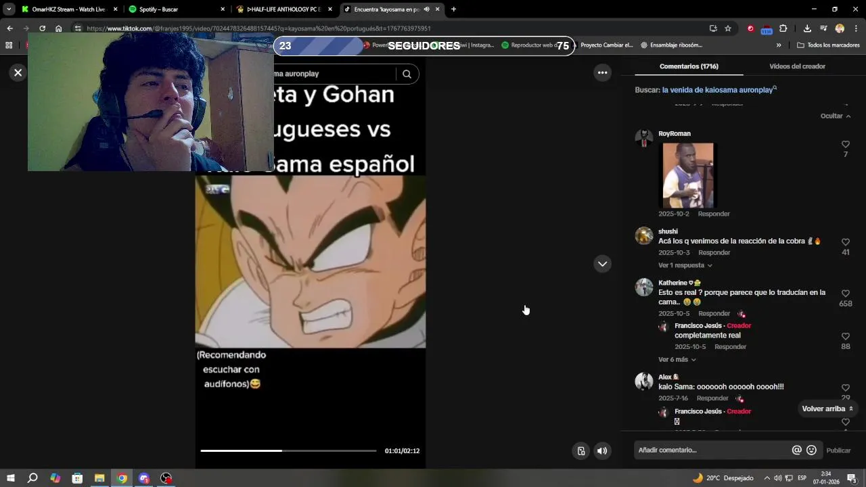866x487 pixels.
Task: Open shushi's profile avatar
Action: [643, 235]
